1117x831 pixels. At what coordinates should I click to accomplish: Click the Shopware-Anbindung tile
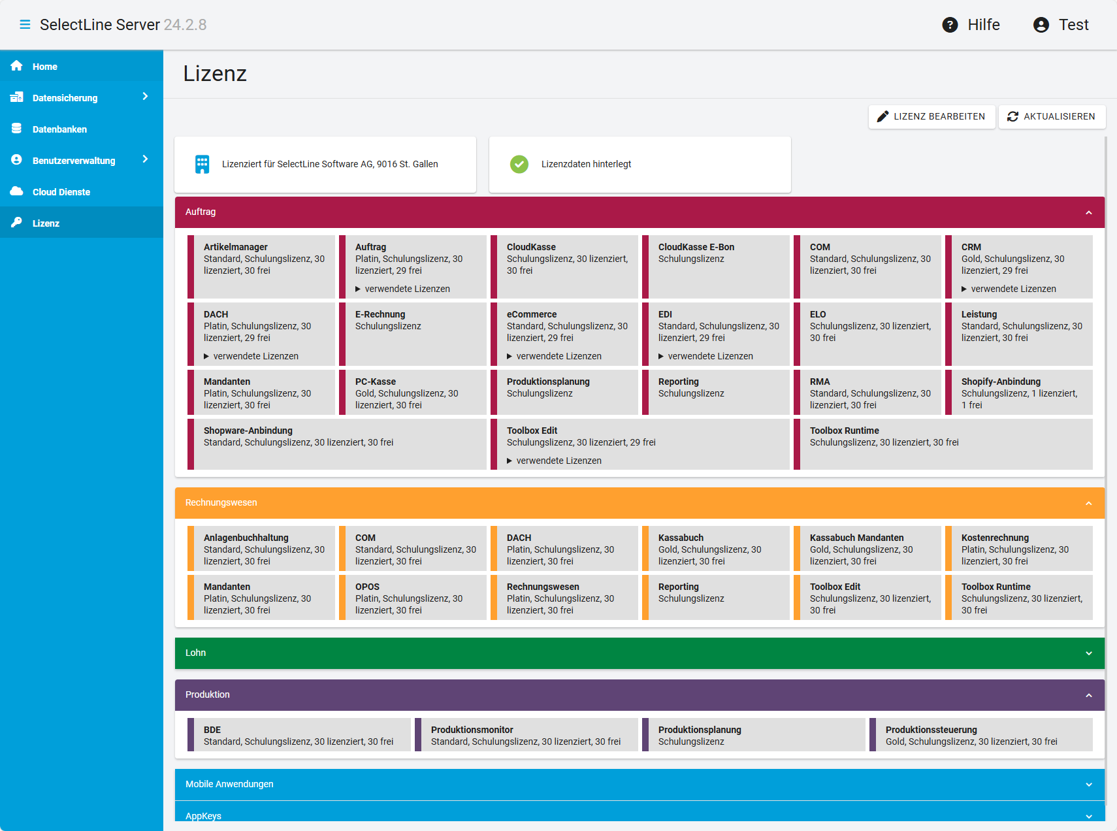coord(337,444)
